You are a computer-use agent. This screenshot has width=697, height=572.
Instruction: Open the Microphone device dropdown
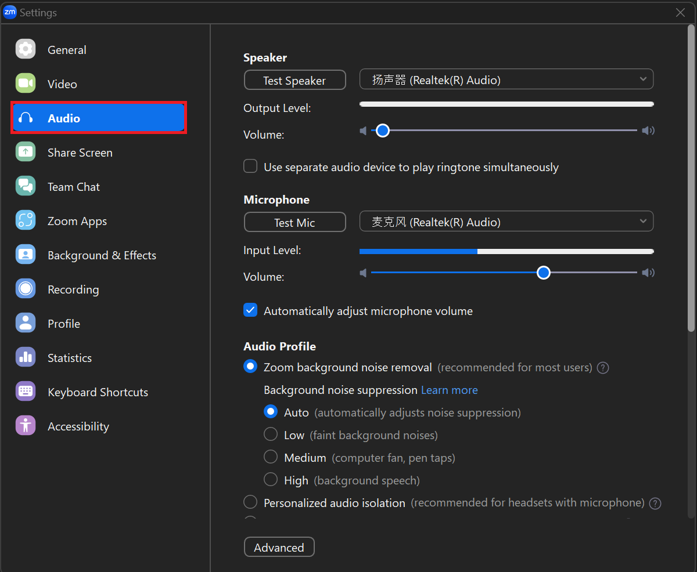tap(506, 222)
